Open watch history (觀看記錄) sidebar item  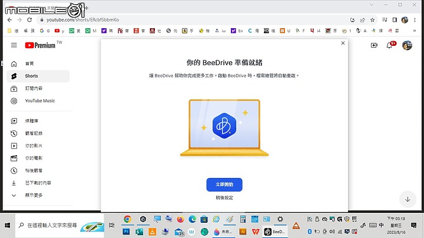click(x=38, y=133)
